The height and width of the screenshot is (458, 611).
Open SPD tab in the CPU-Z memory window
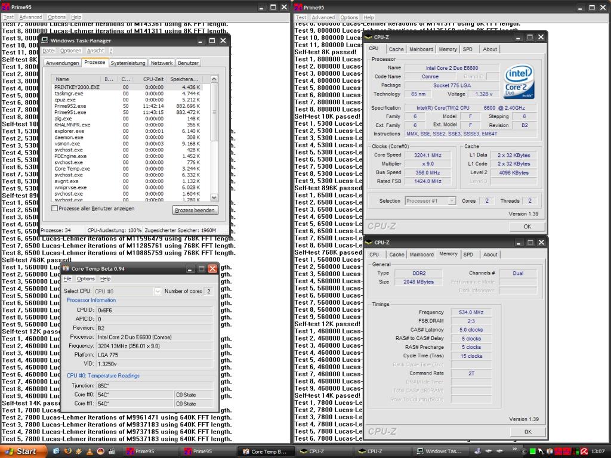pos(468,255)
